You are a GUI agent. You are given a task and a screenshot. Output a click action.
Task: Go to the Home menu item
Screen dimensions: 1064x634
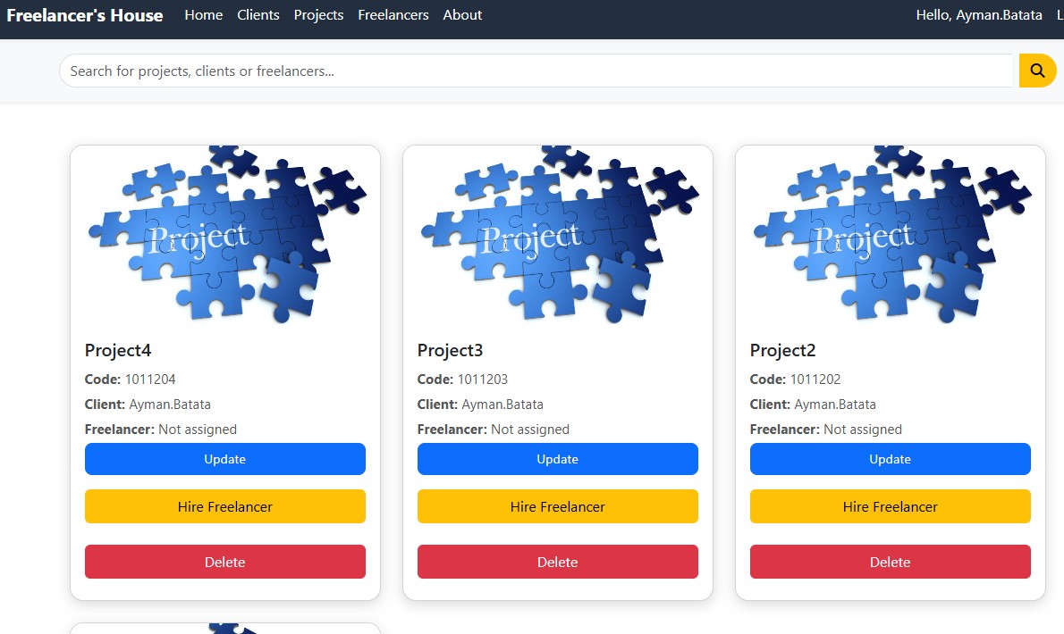pyautogui.click(x=204, y=15)
